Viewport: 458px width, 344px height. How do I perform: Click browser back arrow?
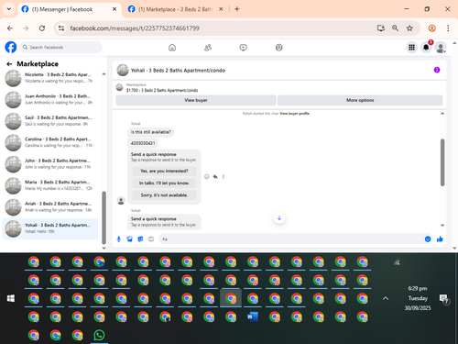pyautogui.click(x=10, y=28)
